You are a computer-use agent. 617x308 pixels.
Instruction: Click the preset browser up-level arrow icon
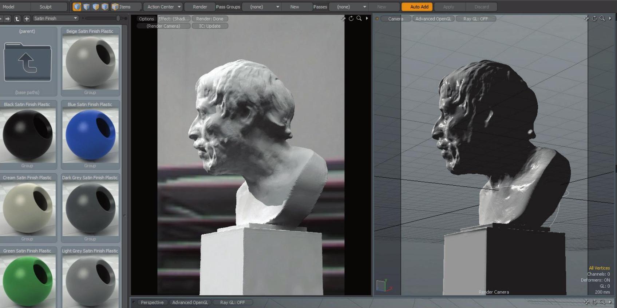[17, 19]
